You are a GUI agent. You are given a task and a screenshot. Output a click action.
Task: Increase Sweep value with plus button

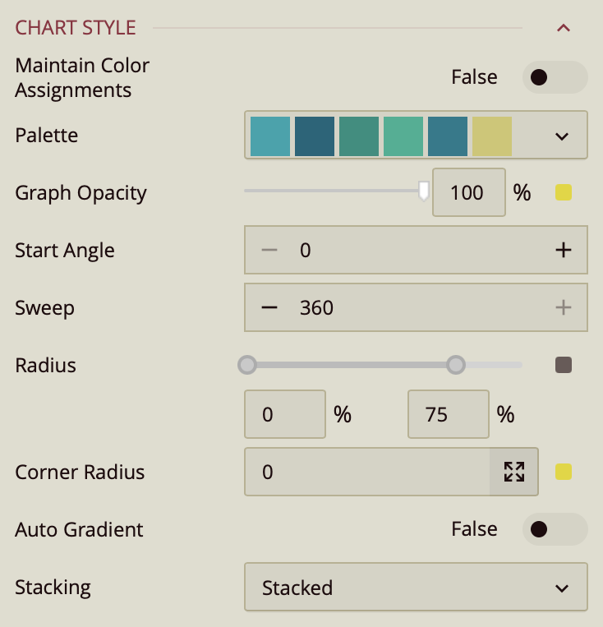563,308
